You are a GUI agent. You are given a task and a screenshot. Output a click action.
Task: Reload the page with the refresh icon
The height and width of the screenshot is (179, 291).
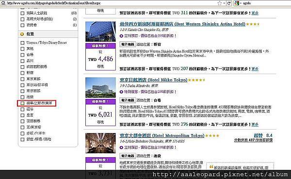229,3
